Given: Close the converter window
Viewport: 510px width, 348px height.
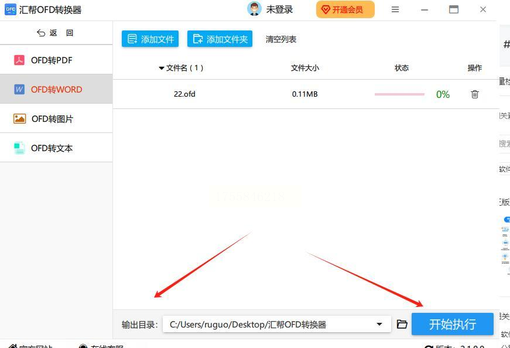Looking at the screenshot, I should [x=483, y=10].
